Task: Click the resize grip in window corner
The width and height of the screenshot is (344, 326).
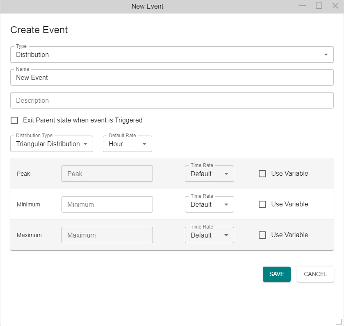Action: click(x=339, y=322)
